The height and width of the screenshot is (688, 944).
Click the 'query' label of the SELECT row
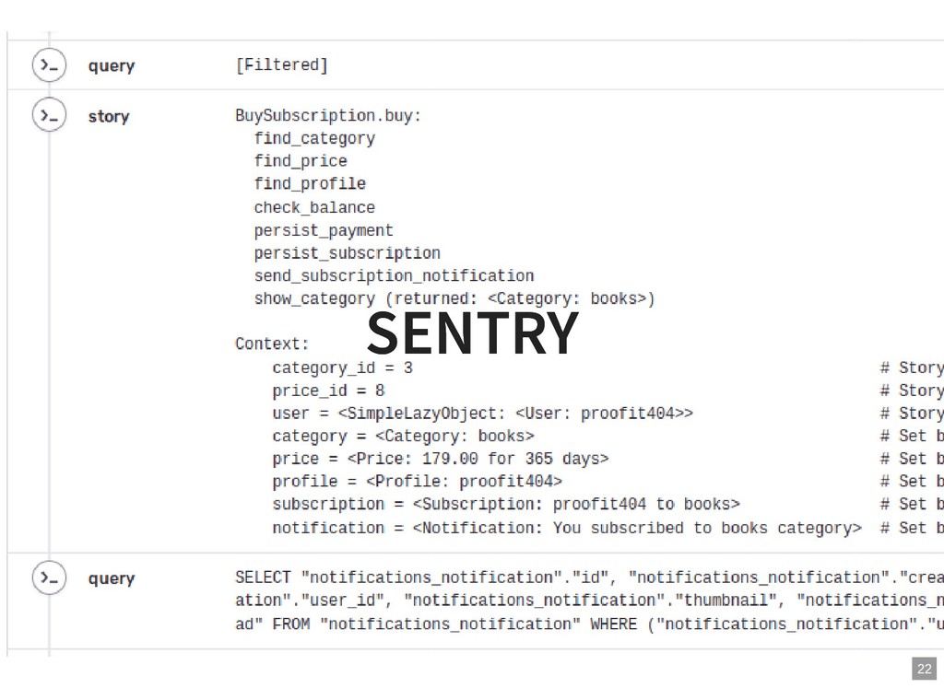112,578
